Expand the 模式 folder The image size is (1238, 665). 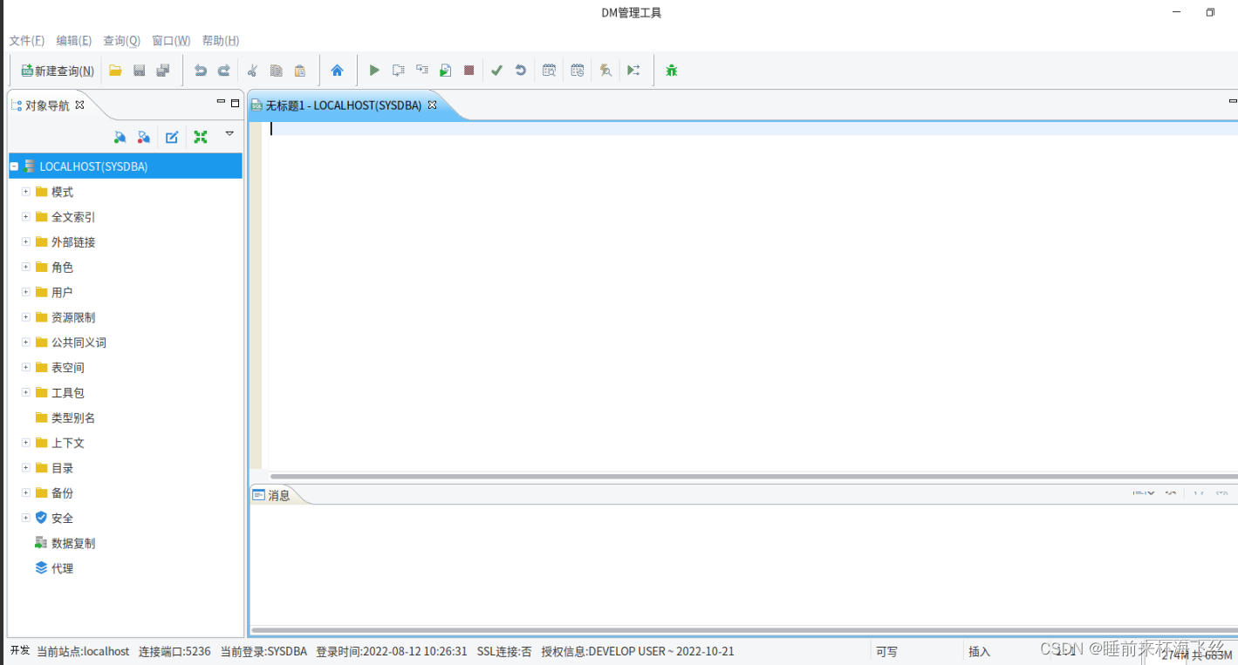pos(26,191)
